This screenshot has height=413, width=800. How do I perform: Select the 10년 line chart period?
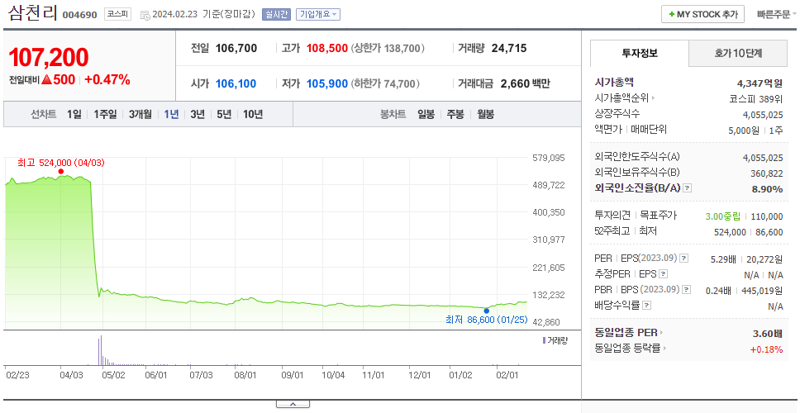coord(253,114)
